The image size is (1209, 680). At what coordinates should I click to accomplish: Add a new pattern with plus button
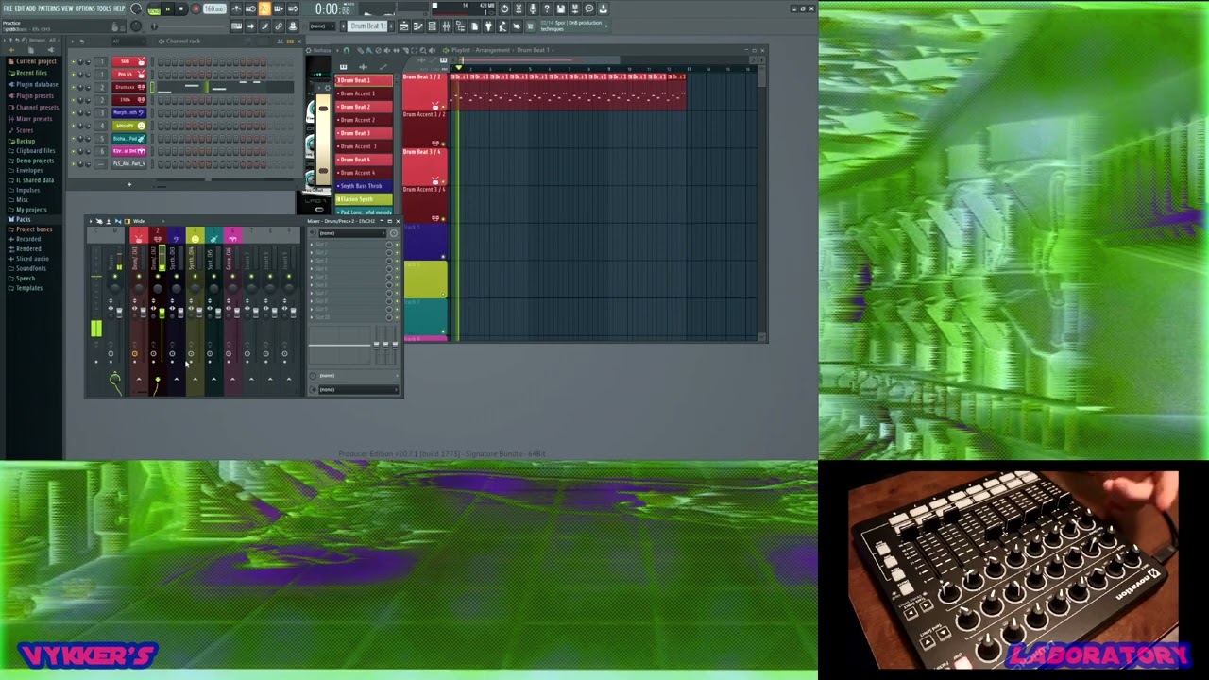tap(392, 26)
